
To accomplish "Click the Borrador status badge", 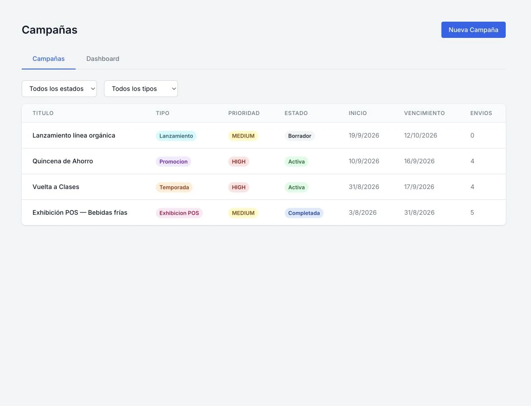I will click(x=300, y=136).
